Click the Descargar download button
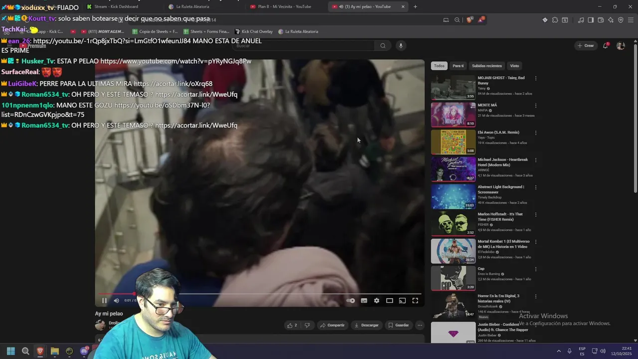This screenshot has width=638, height=359. coord(366,325)
